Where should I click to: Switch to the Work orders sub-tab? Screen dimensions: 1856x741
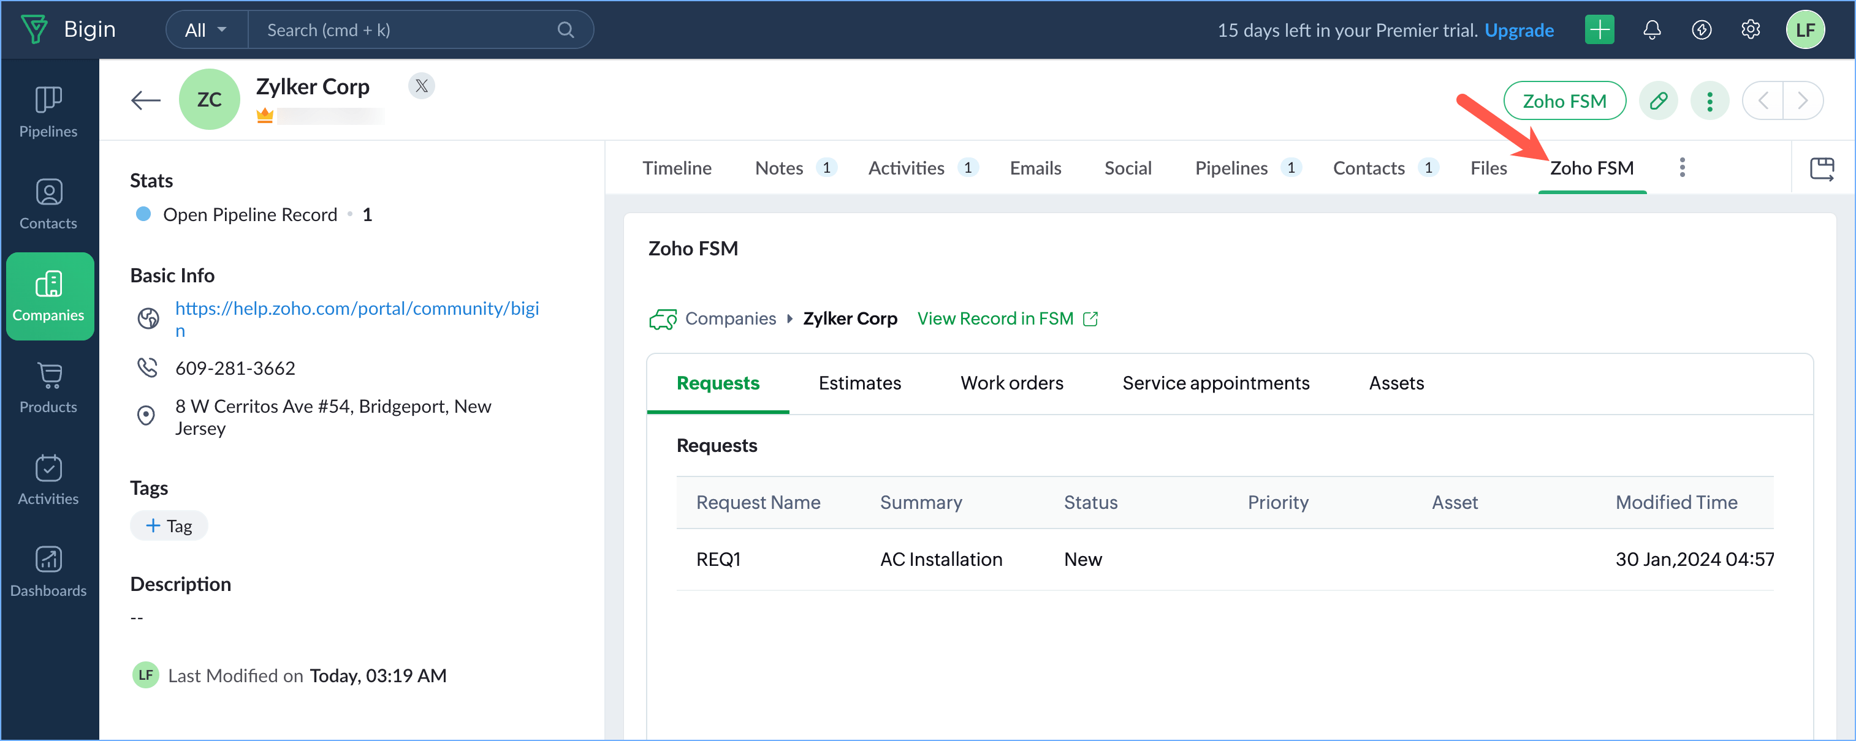coord(1011,382)
